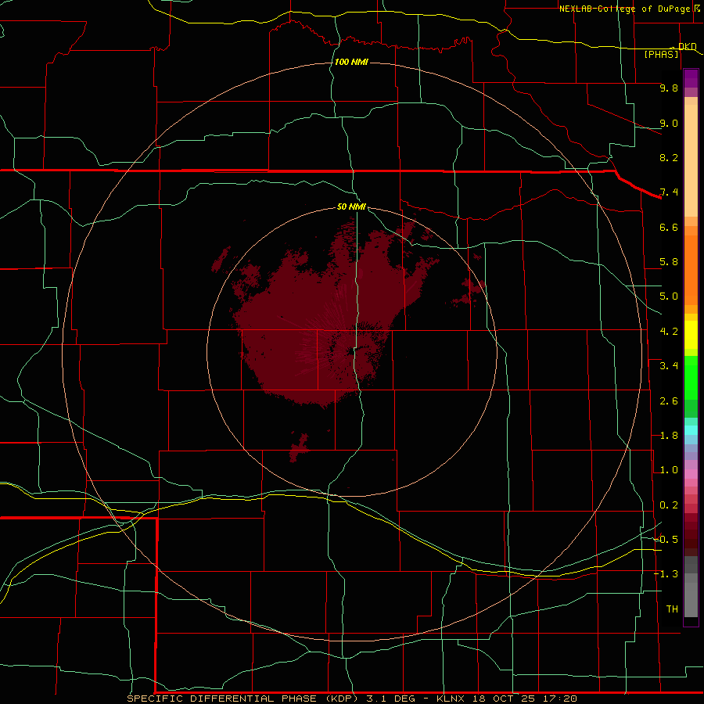This screenshot has height=704, width=704.
Task: Click the 0.2 legend value
Action: (x=669, y=505)
